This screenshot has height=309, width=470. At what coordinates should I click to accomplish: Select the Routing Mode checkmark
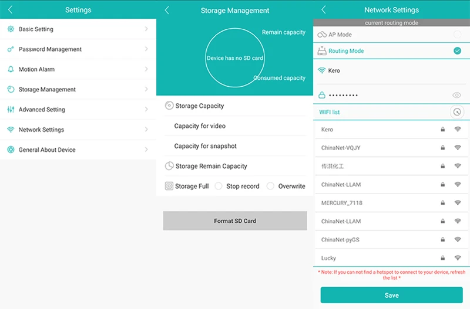pyautogui.click(x=458, y=51)
